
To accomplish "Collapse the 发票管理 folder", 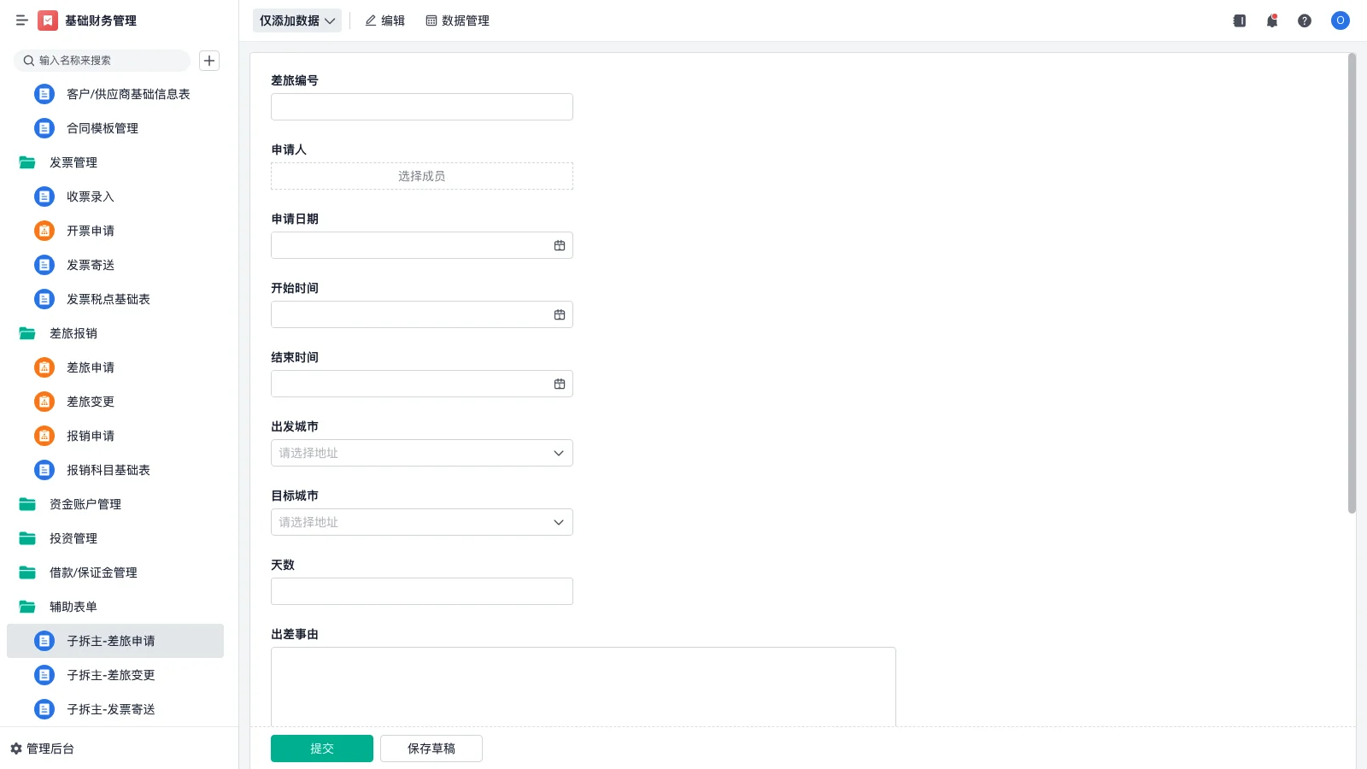I will [73, 162].
